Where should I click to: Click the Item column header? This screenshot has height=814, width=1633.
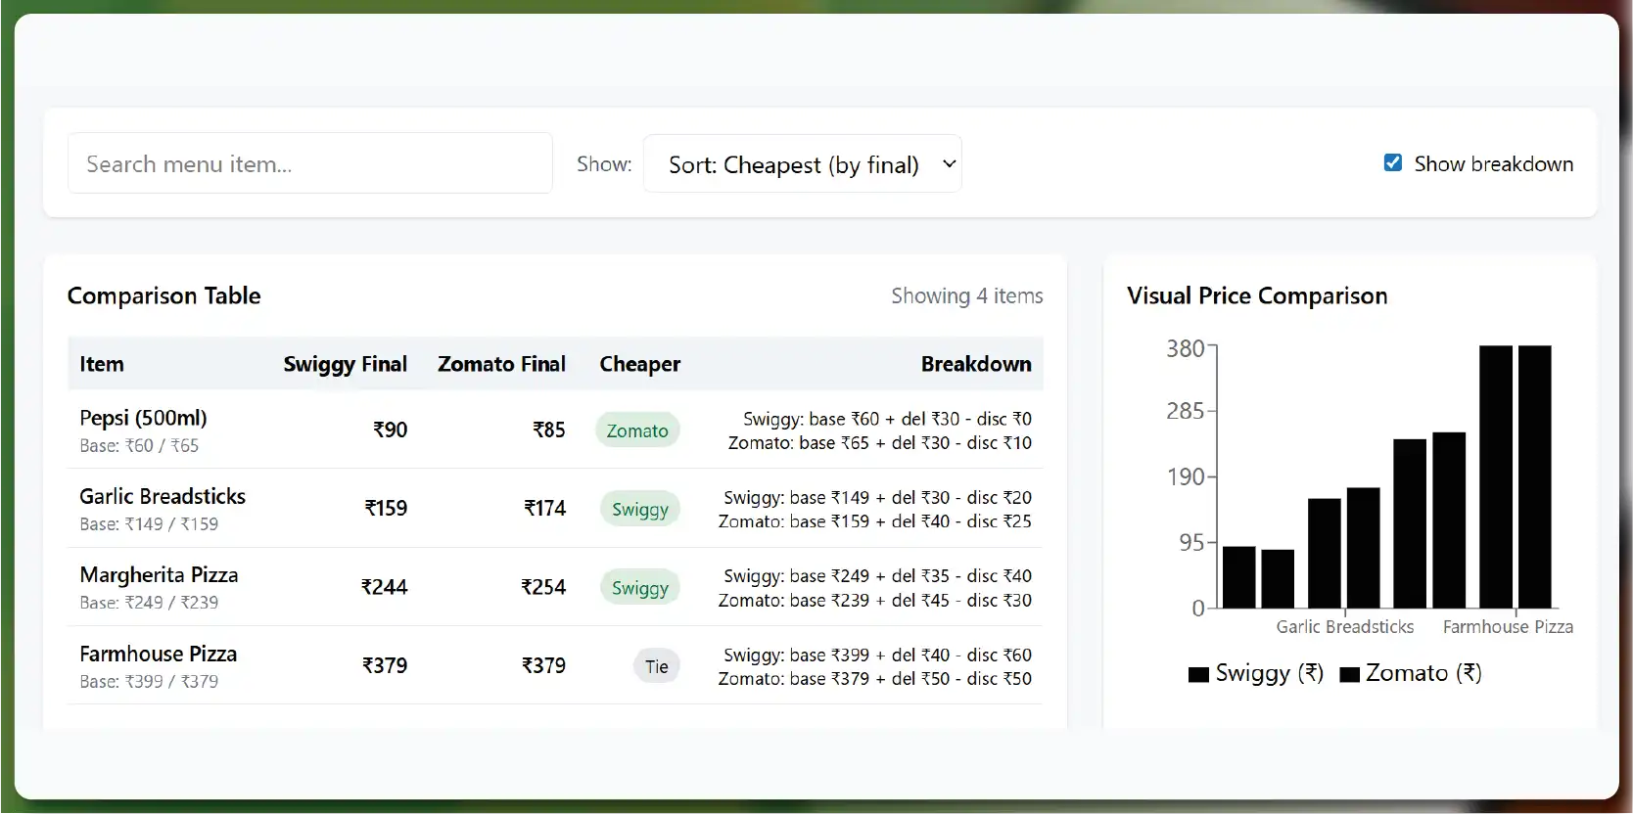[x=102, y=364]
